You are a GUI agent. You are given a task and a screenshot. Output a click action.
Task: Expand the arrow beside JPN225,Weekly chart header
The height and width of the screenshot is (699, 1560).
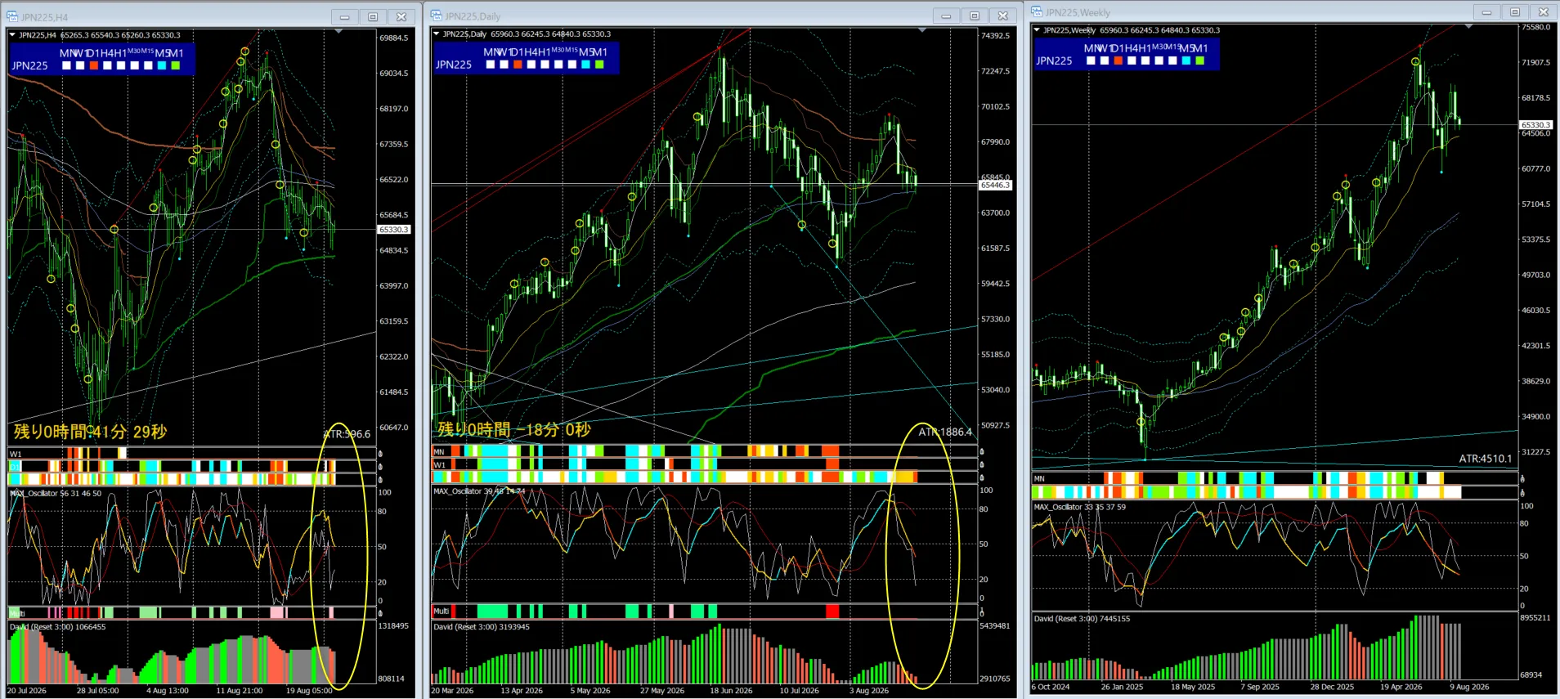tap(1037, 30)
